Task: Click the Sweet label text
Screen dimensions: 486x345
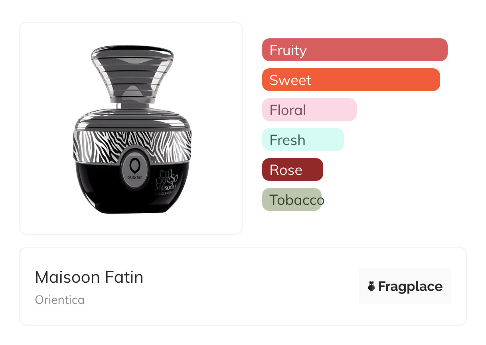Action: click(x=290, y=80)
